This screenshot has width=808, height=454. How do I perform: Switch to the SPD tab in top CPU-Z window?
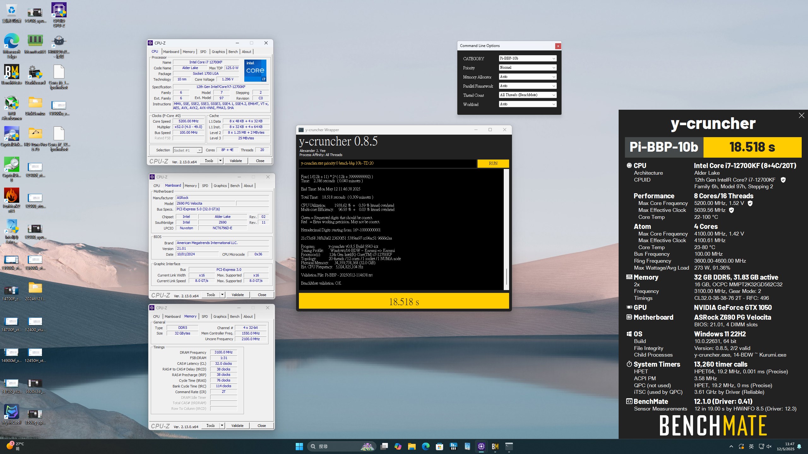pos(203,52)
